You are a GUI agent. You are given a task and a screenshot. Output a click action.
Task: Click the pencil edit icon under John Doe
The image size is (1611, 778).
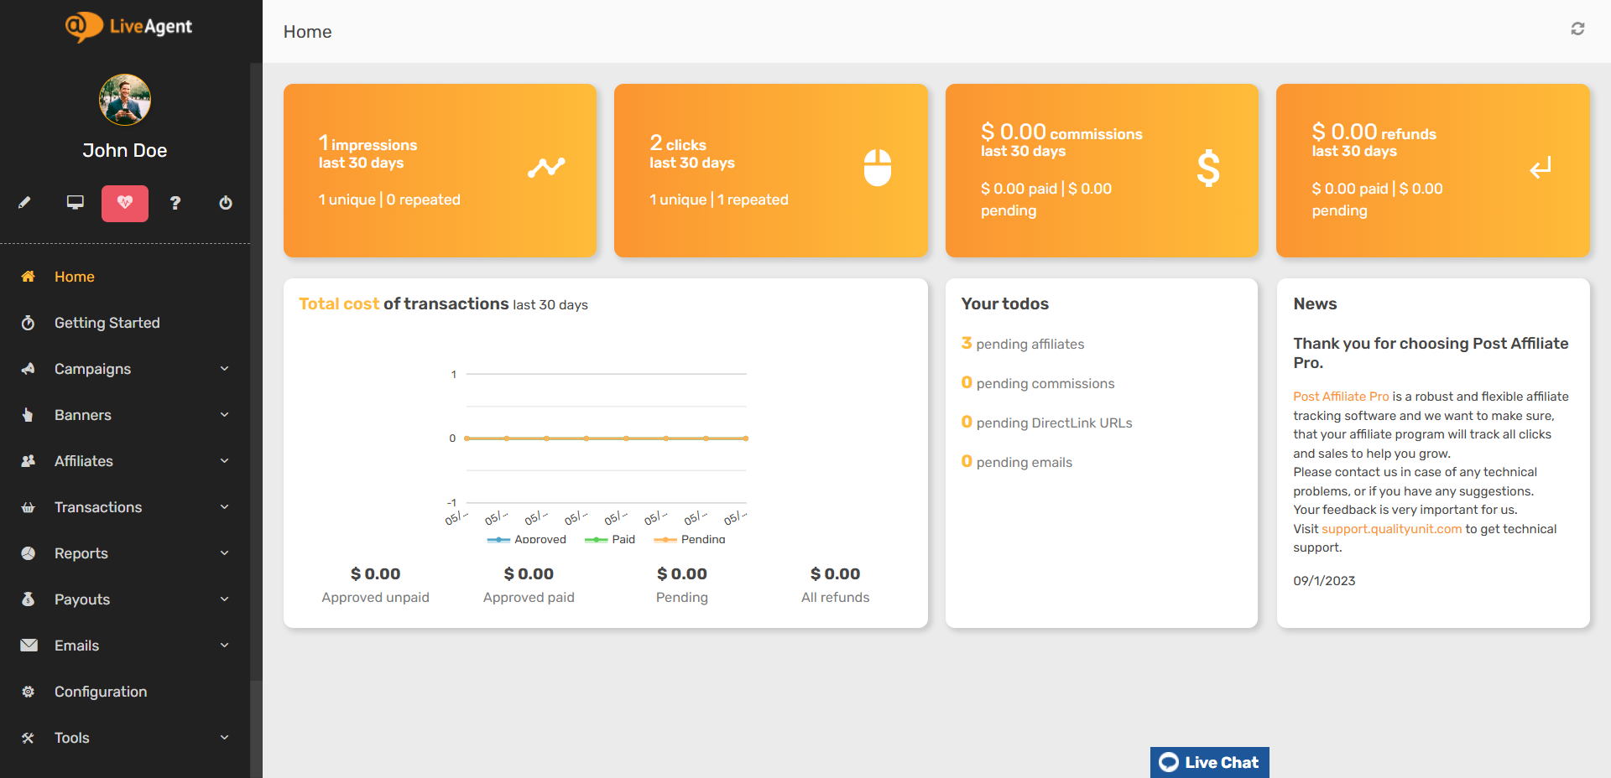click(24, 203)
